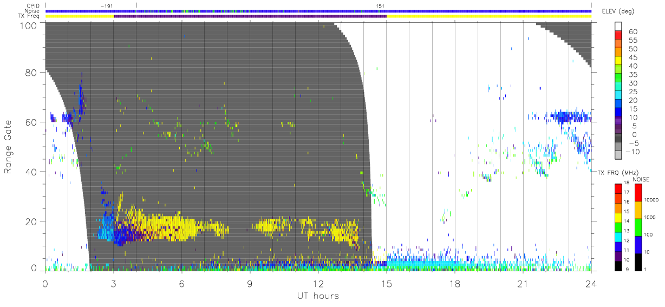Click the 9 tick on UT hours axis
The image size is (665, 307).
(x=250, y=283)
